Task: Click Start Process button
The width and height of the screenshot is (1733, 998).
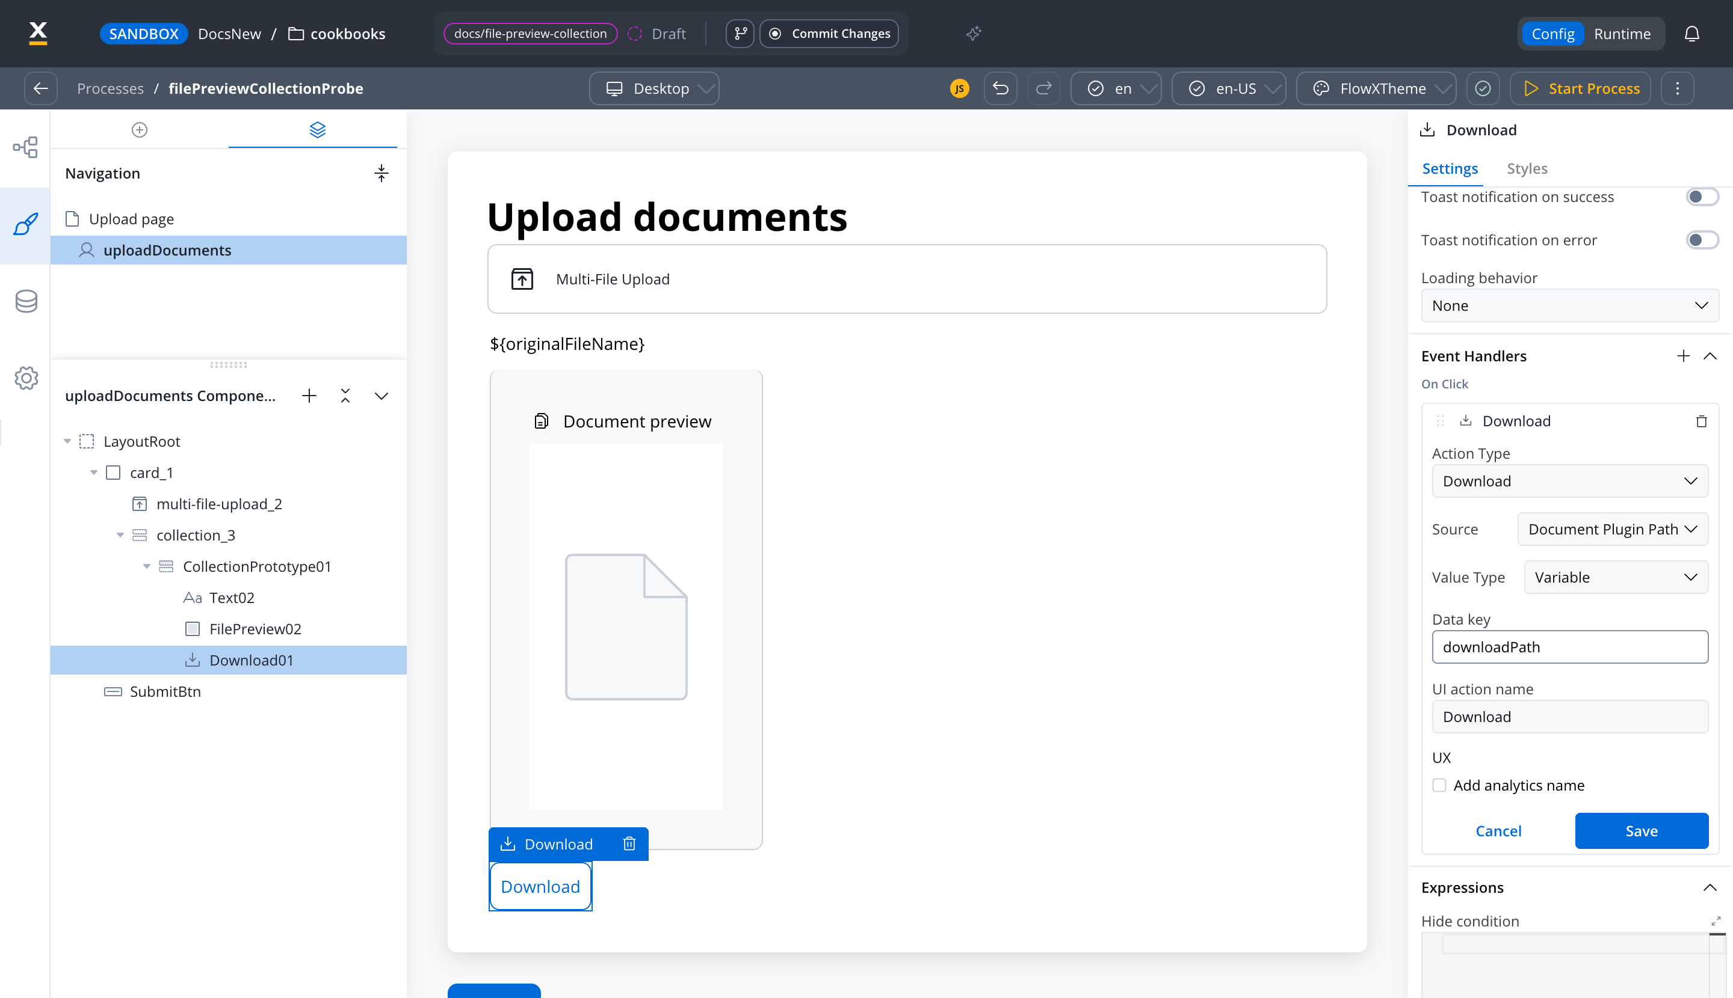Action: (x=1581, y=88)
